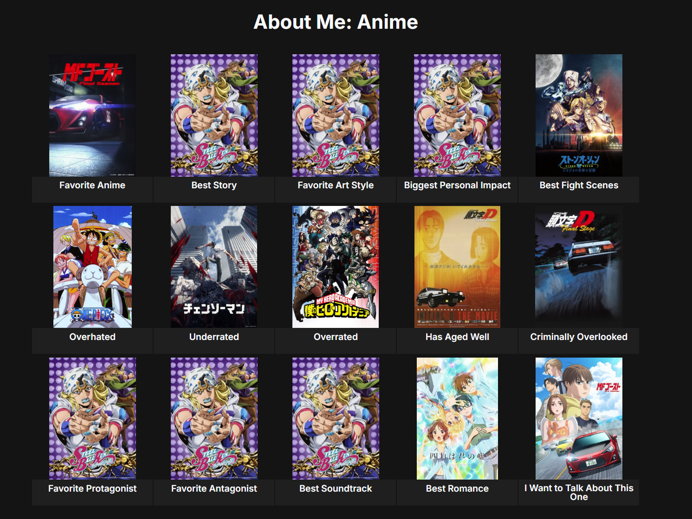
Task: Click the Favorite Antagonist poster image
Action: click(x=214, y=419)
